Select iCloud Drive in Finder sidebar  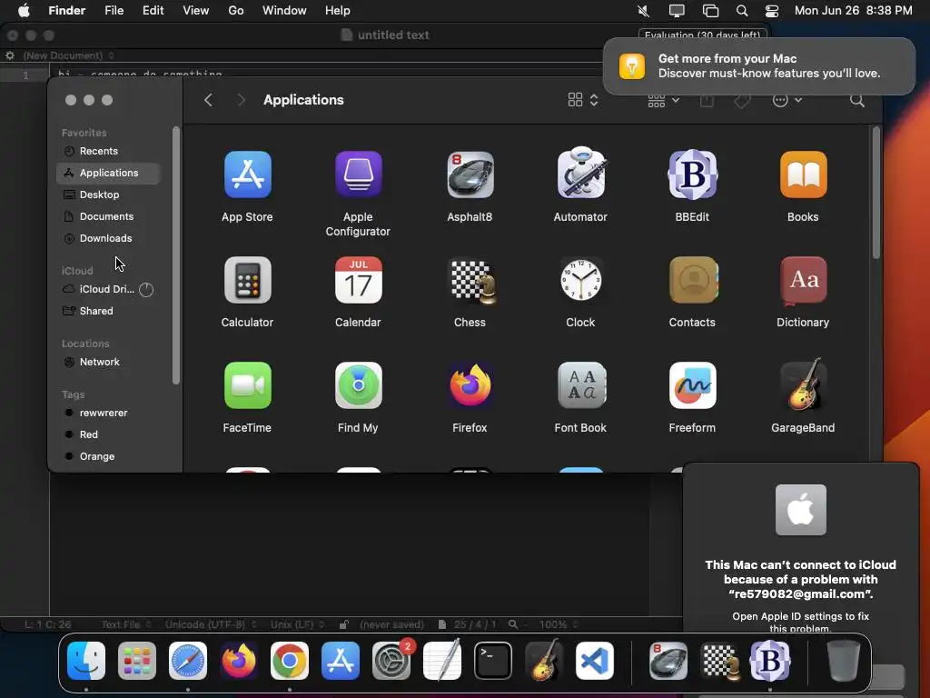[x=109, y=289]
